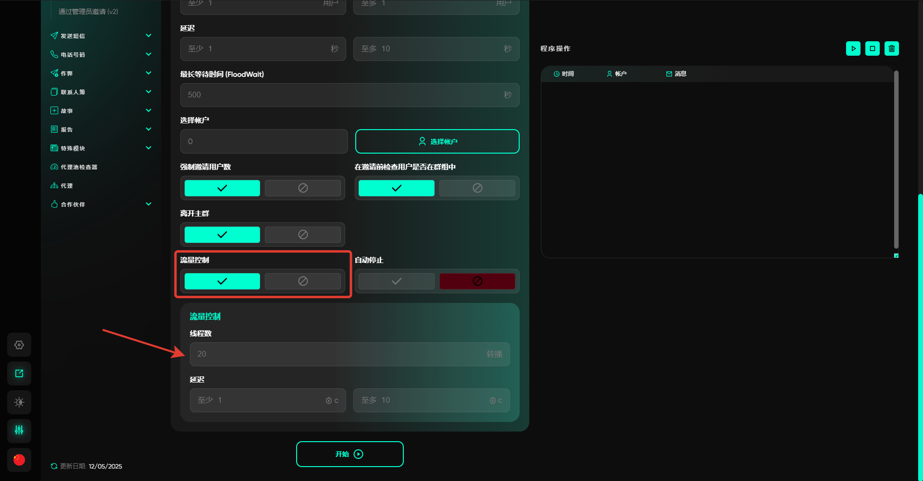923x481 pixels.
Task: Open settings gear icon in left sidebar
Action: click(x=19, y=345)
